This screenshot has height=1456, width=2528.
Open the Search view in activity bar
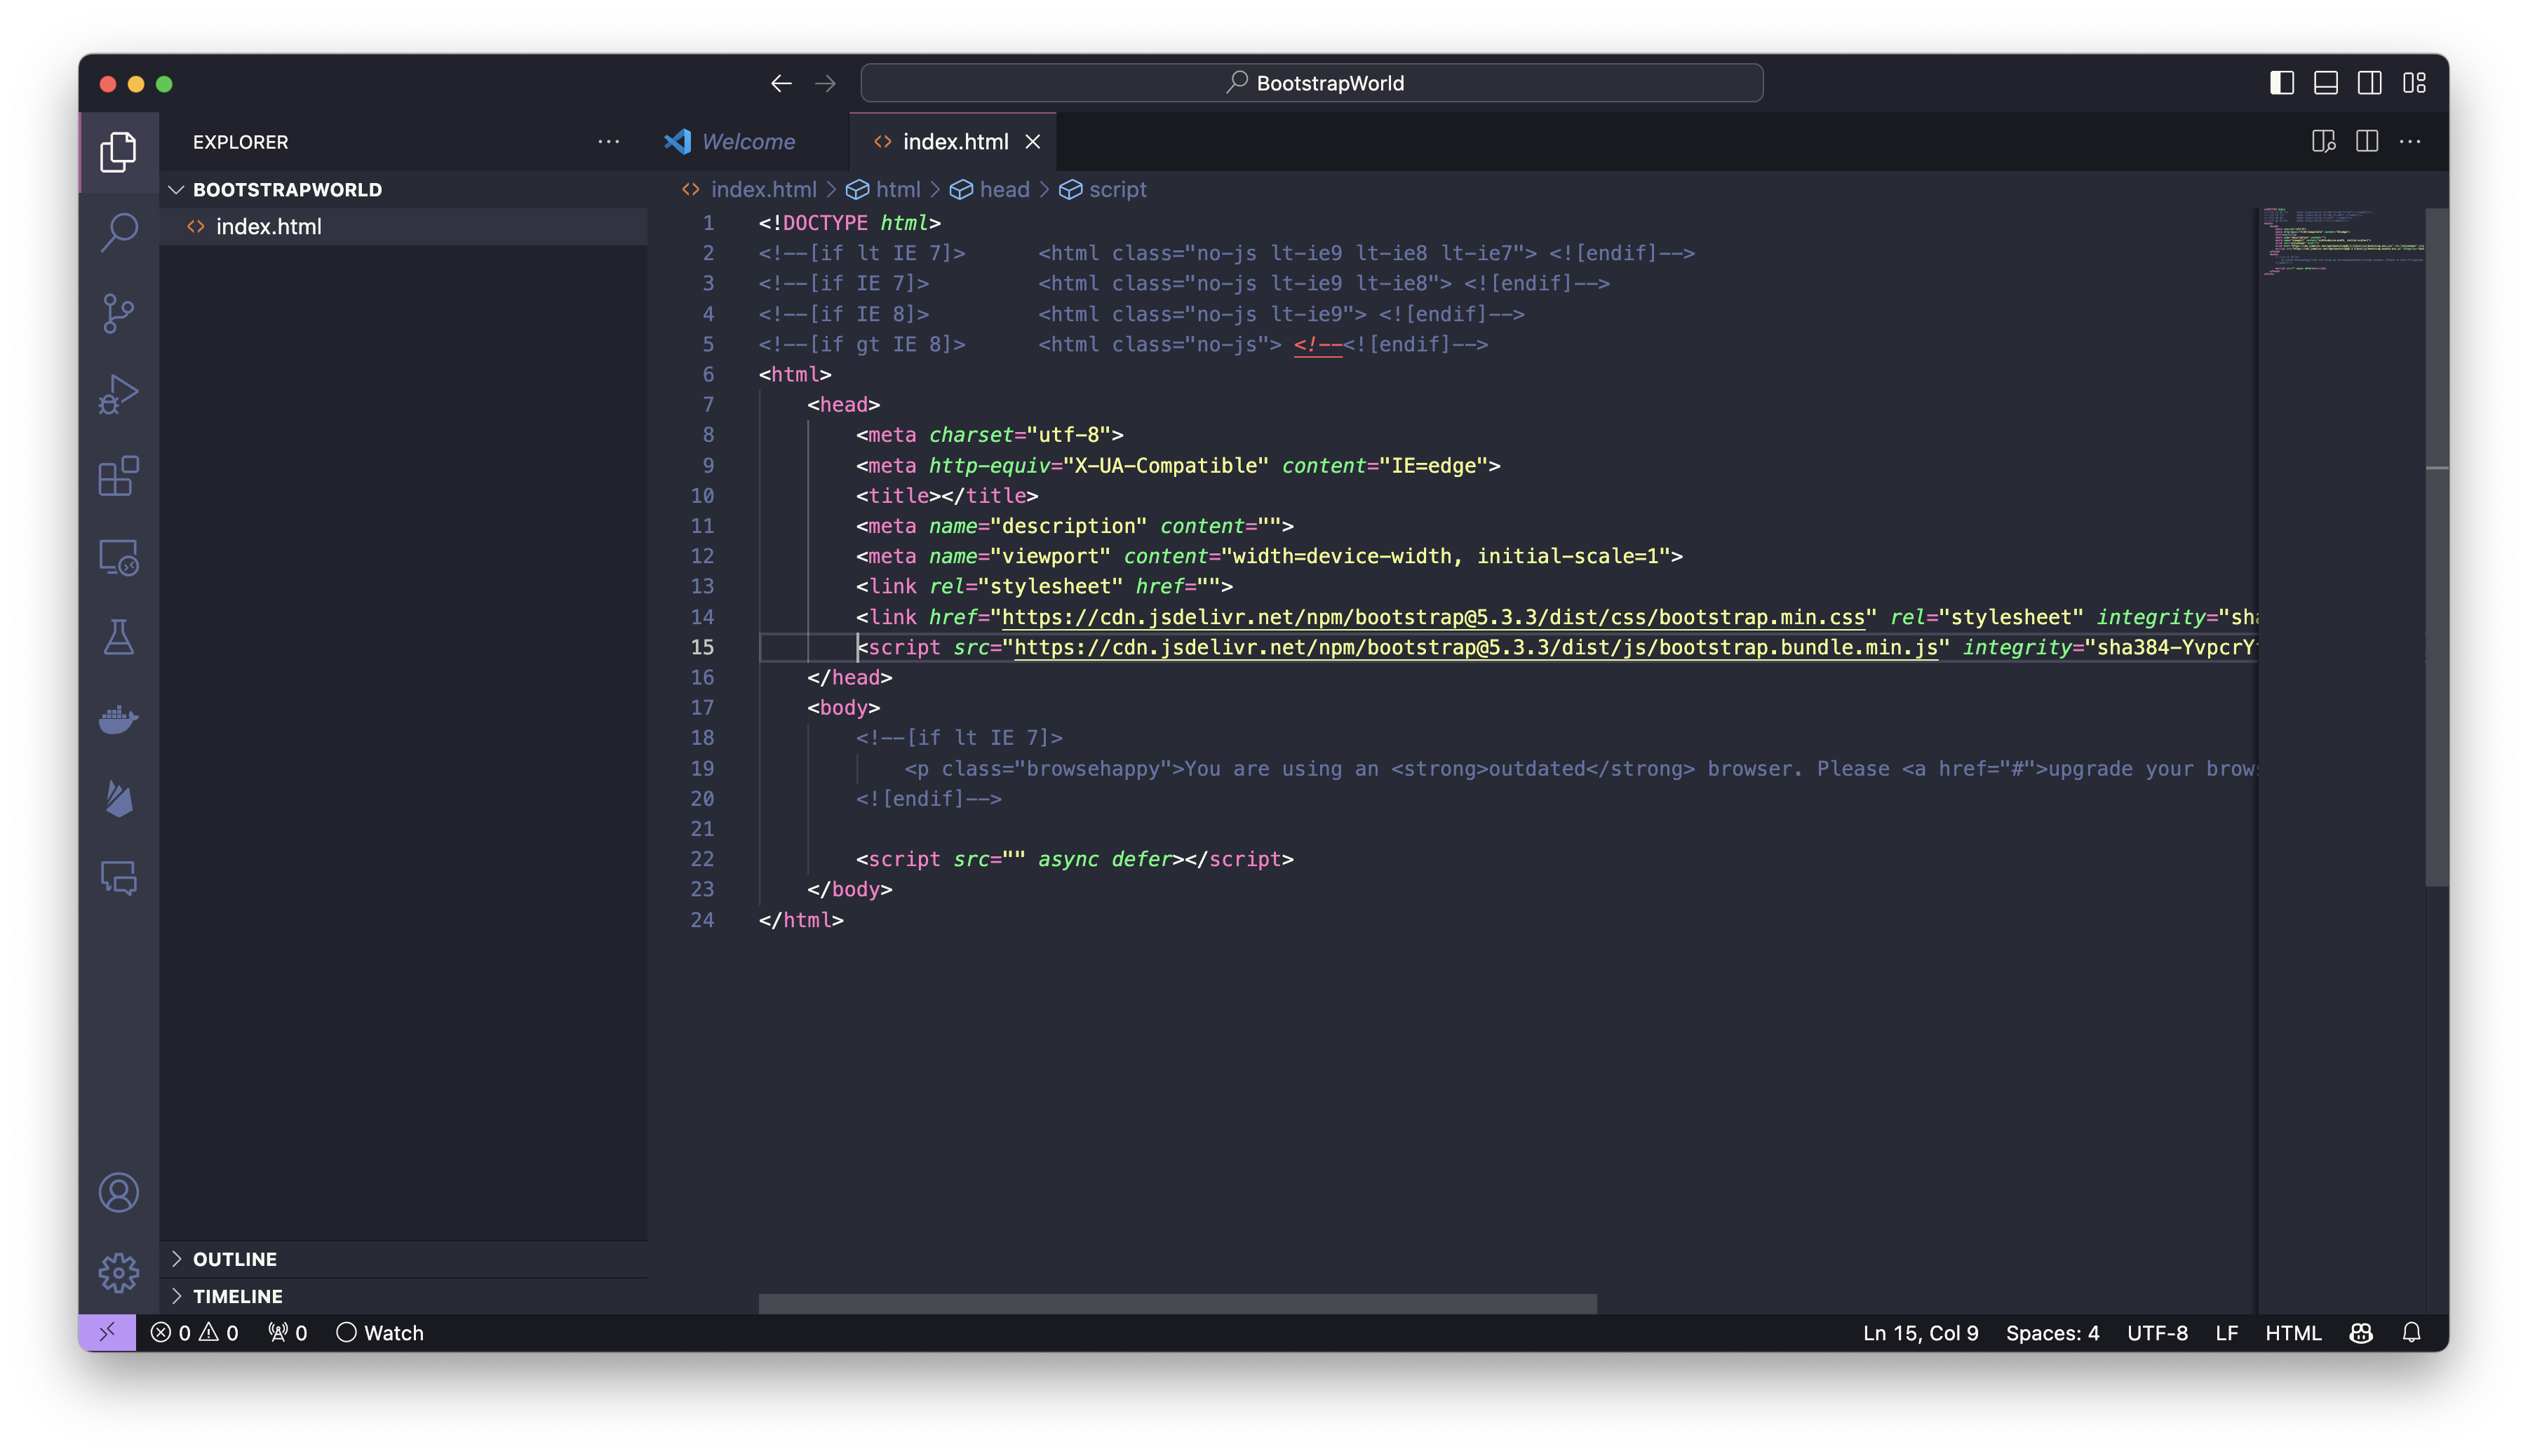(x=119, y=232)
